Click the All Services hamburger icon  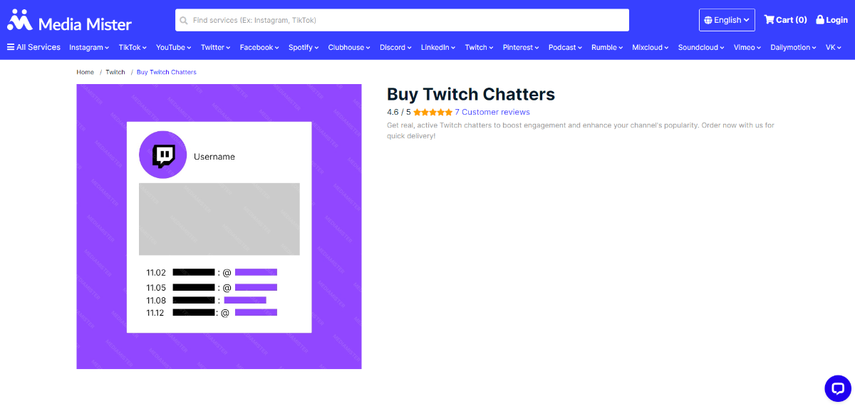point(11,47)
